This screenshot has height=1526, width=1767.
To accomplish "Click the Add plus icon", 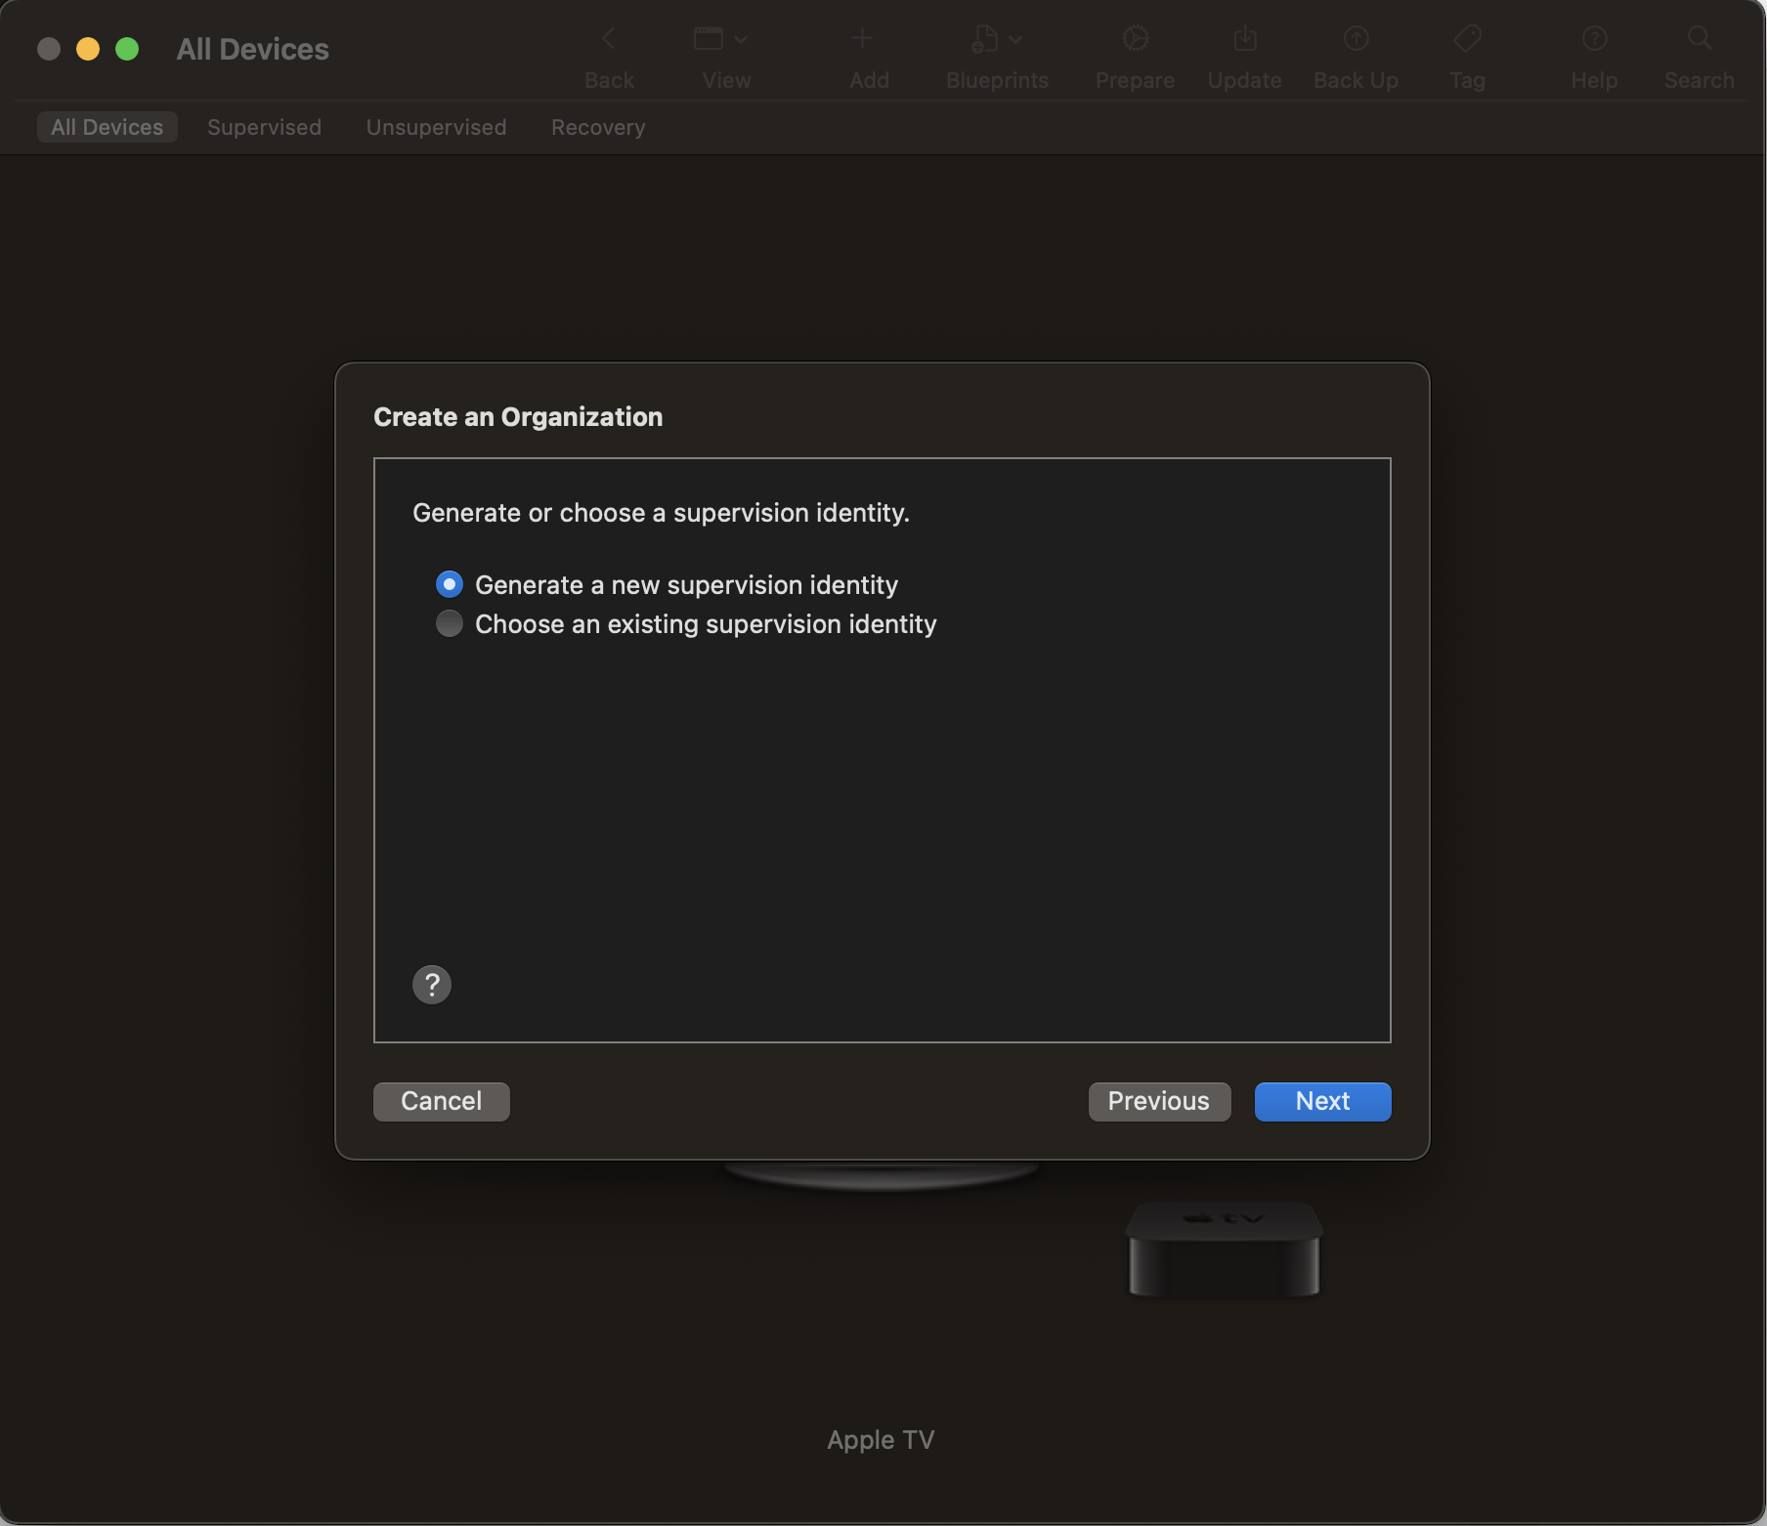I will coord(862,39).
